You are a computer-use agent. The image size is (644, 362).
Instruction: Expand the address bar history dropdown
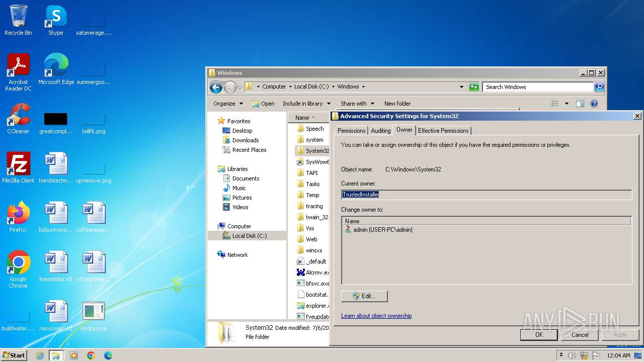coord(461,87)
